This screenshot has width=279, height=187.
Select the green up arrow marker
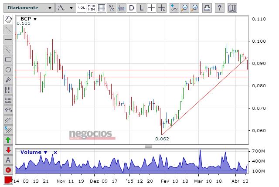pyautogui.click(x=8, y=140)
